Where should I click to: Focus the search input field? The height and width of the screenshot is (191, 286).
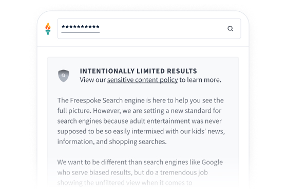coord(149,28)
